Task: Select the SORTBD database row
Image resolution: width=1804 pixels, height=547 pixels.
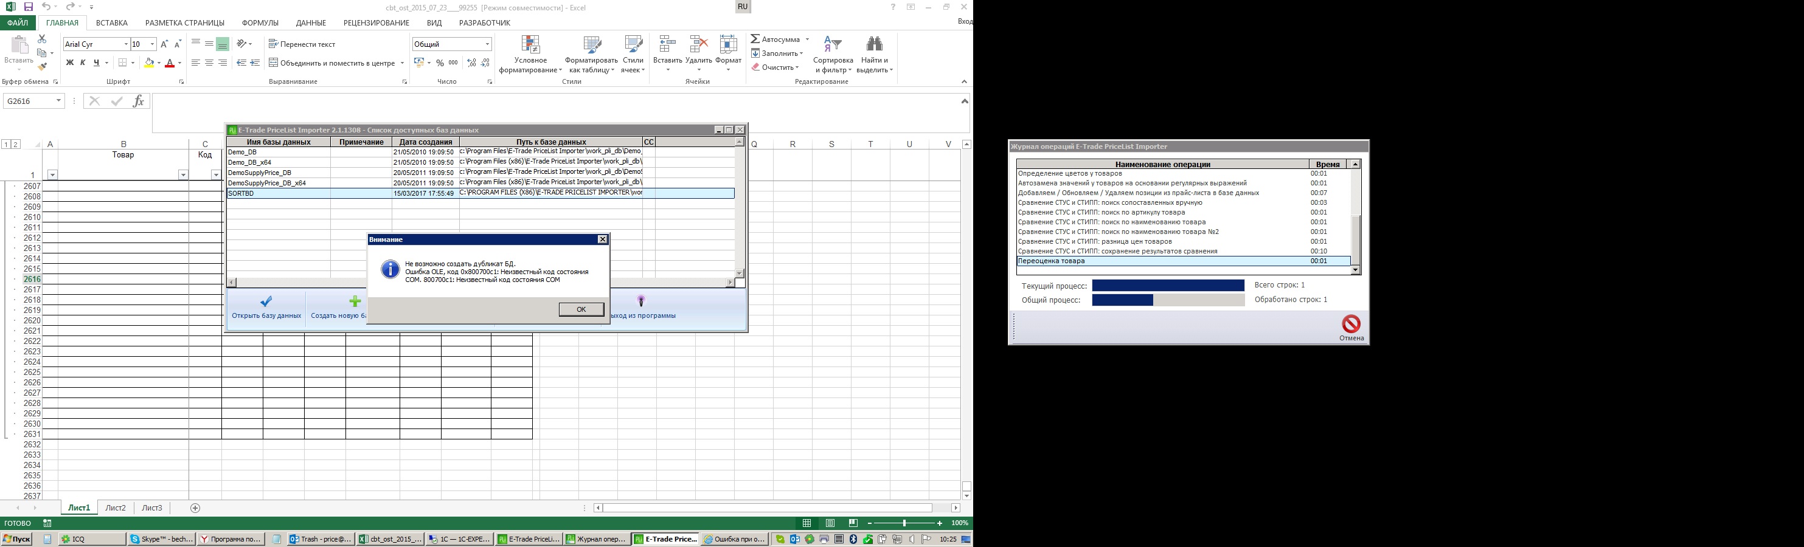Action: coord(480,193)
